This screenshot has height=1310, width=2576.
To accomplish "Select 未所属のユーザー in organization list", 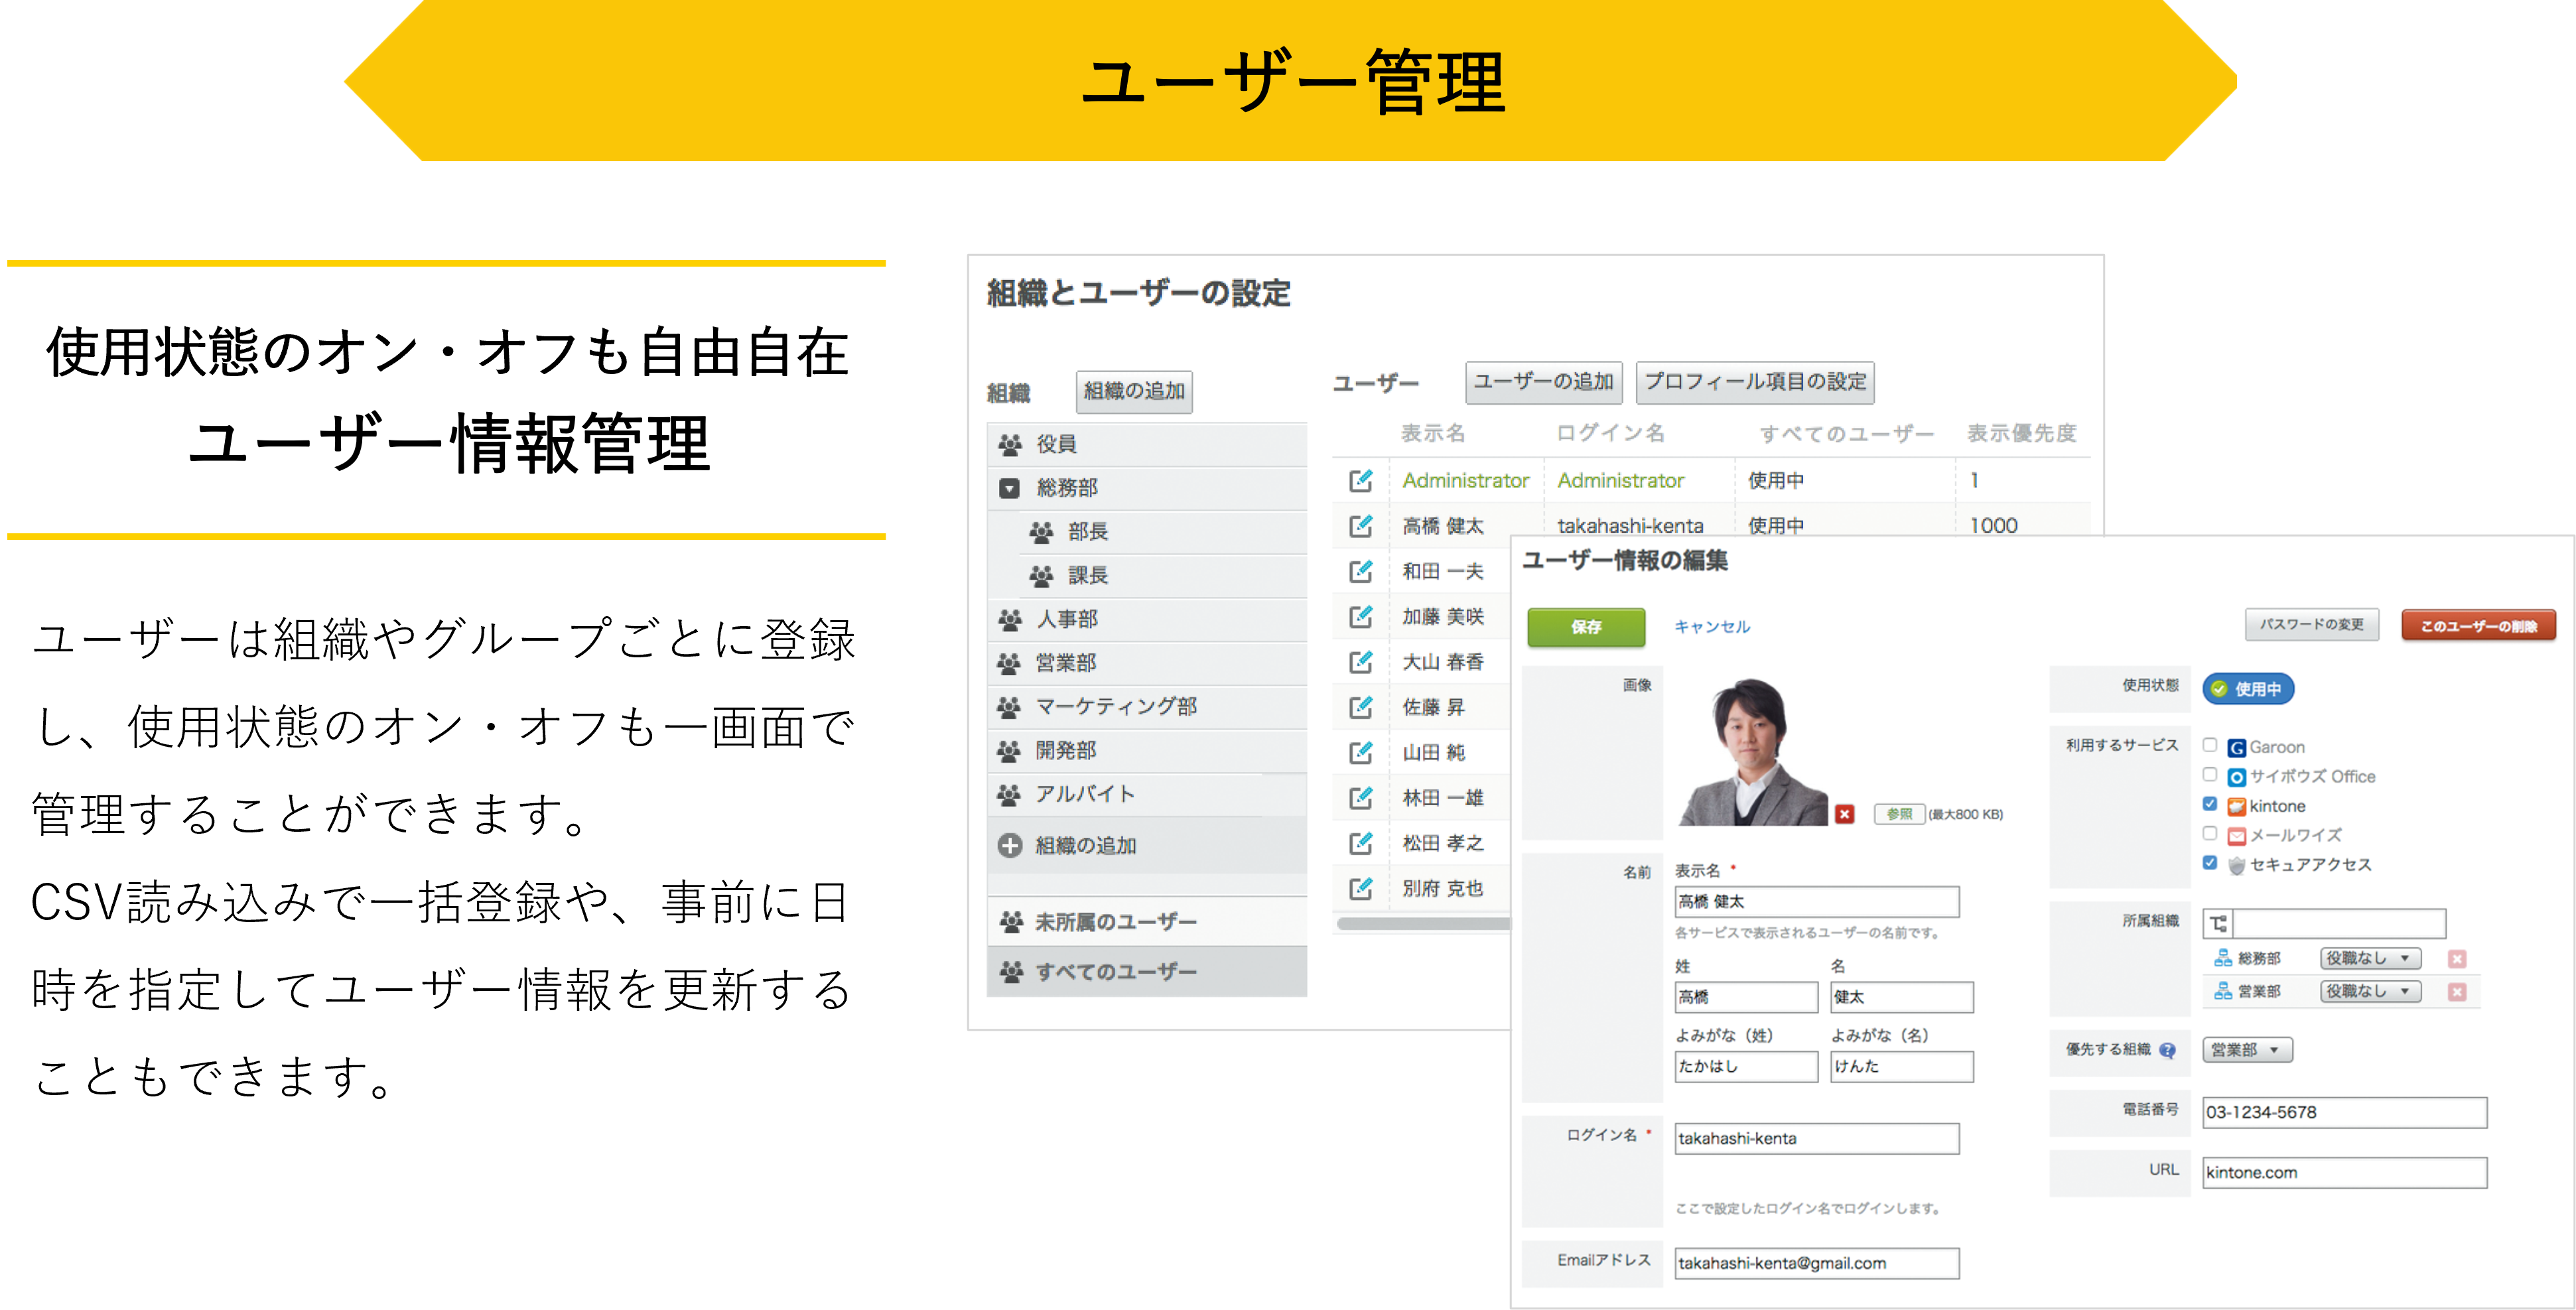I will coord(1115,921).
